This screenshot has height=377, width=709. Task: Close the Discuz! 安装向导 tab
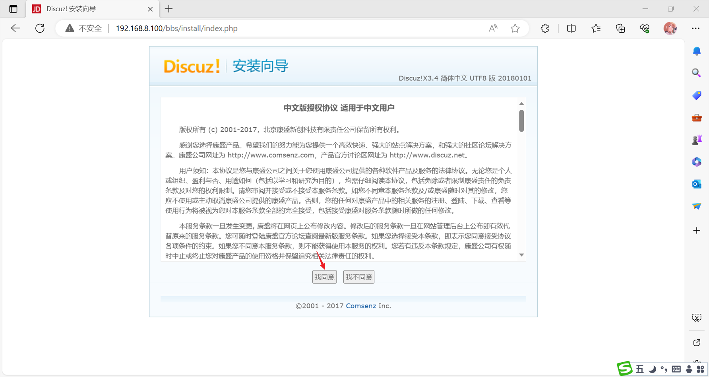pos(150,9)
